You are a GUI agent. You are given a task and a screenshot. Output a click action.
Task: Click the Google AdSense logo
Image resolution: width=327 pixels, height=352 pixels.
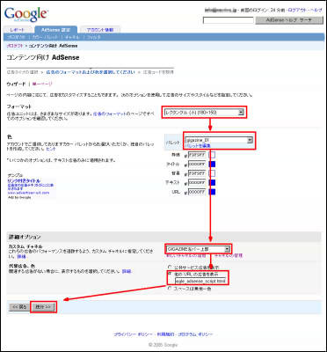point(25,14)
